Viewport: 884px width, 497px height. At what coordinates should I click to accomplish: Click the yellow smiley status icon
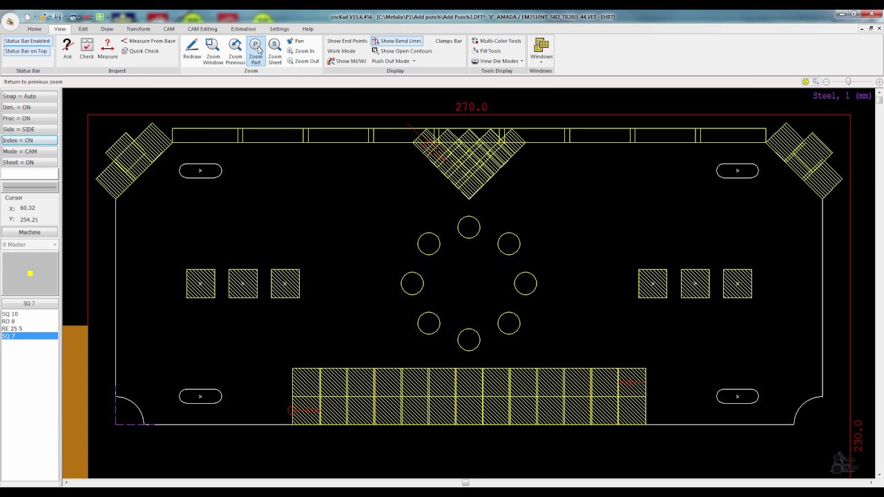point(805,81)
